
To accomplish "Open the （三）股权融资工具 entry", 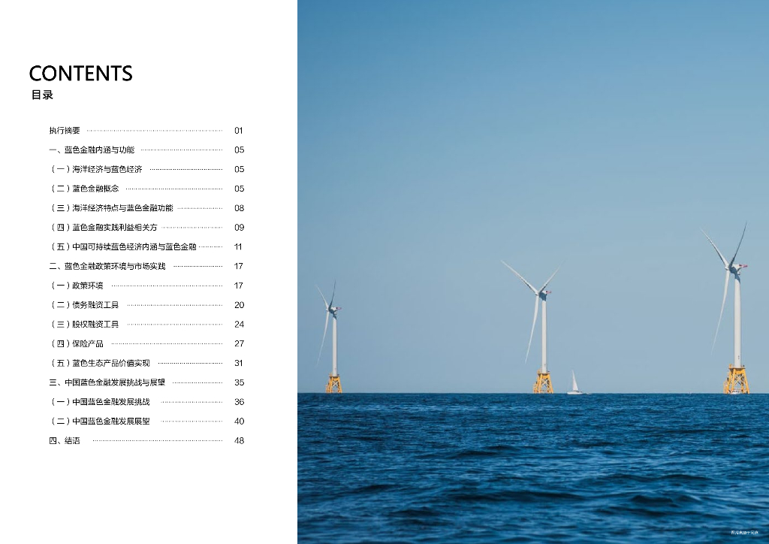I will (84, 325).
